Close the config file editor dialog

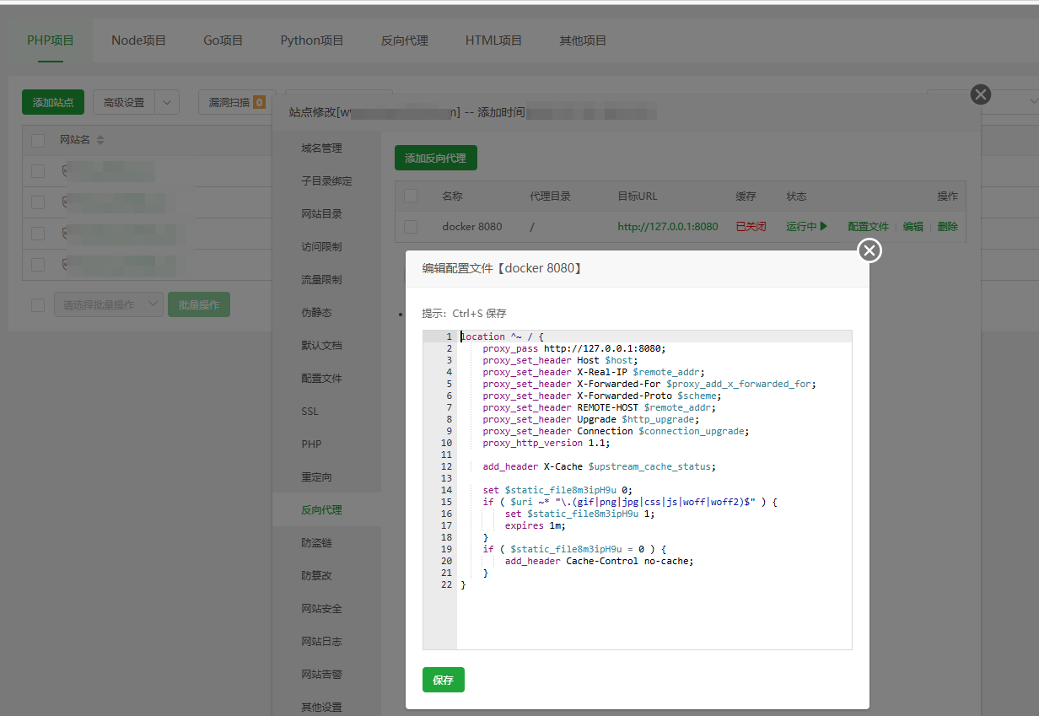[x=869, y=250]
